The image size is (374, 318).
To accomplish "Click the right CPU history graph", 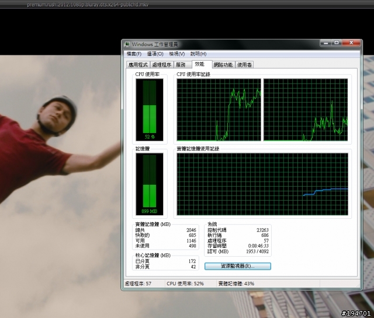I will coord(306,110).
